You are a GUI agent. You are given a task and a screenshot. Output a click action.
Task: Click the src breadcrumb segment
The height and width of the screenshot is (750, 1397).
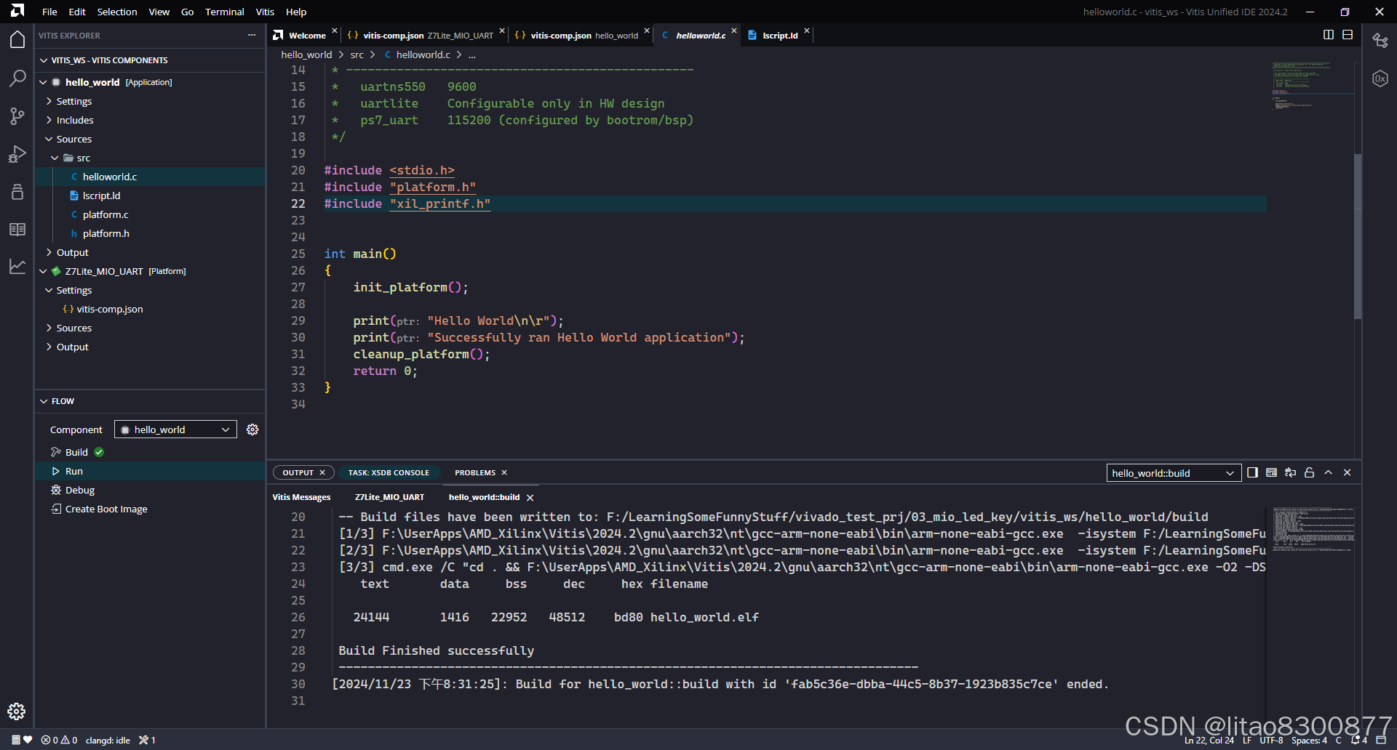[x=357, y=55]
